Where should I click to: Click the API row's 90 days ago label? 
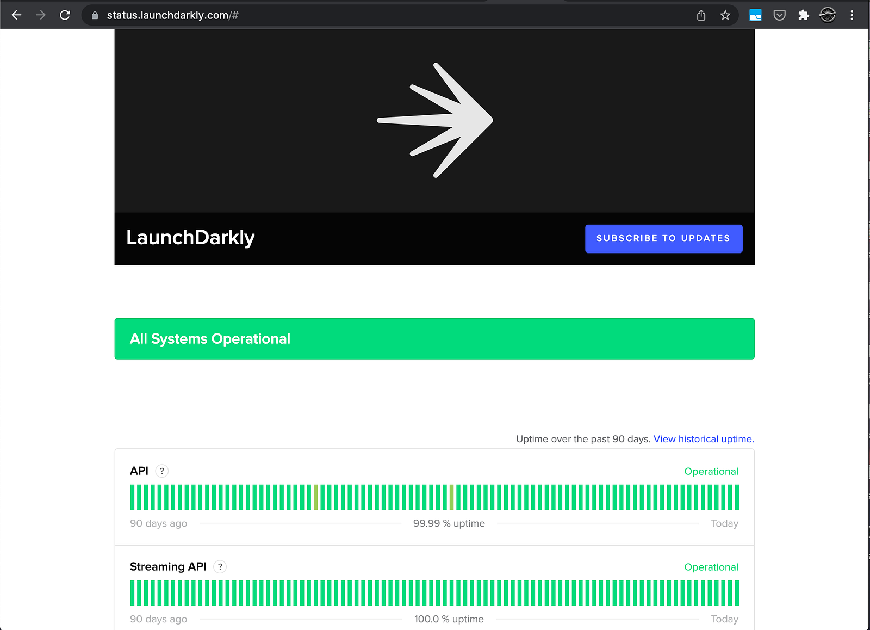(159, 523)
